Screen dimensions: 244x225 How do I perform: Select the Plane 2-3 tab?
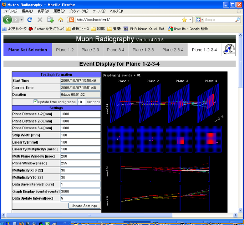[90, 50]
